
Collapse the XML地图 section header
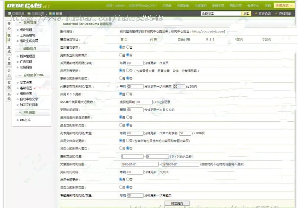point(32,112)
